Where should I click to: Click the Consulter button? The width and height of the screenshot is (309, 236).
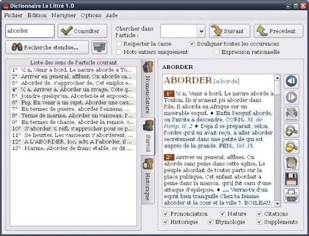[x=82, y=31]
